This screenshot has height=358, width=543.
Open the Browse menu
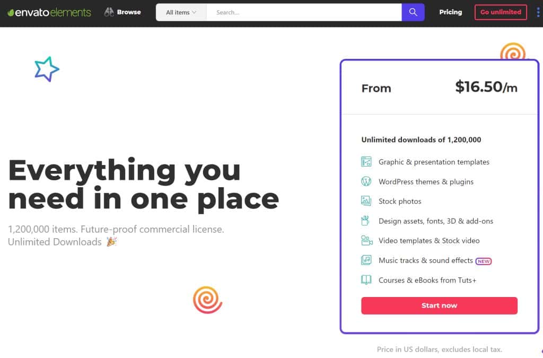(x=129, y=12)
